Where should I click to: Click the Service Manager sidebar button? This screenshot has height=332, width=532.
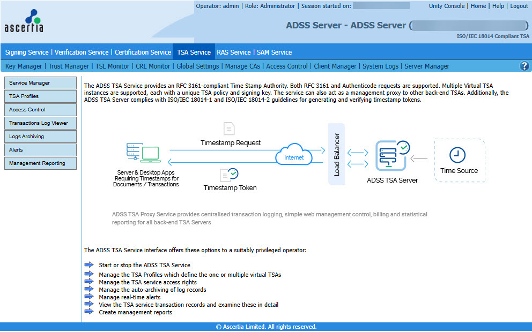pyautogui.click(x=40, y=83)
